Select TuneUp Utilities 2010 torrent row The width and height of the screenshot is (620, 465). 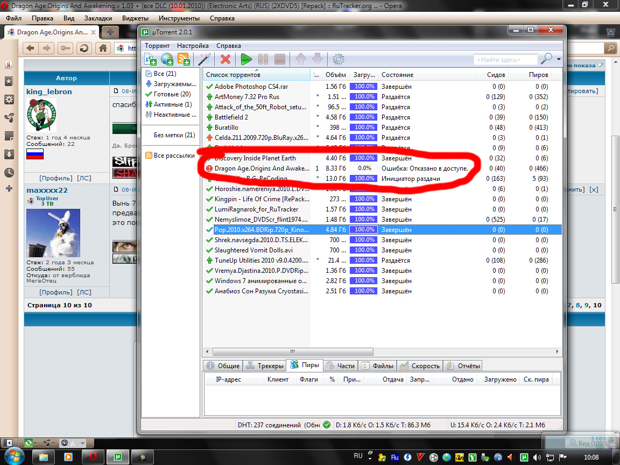382,260
